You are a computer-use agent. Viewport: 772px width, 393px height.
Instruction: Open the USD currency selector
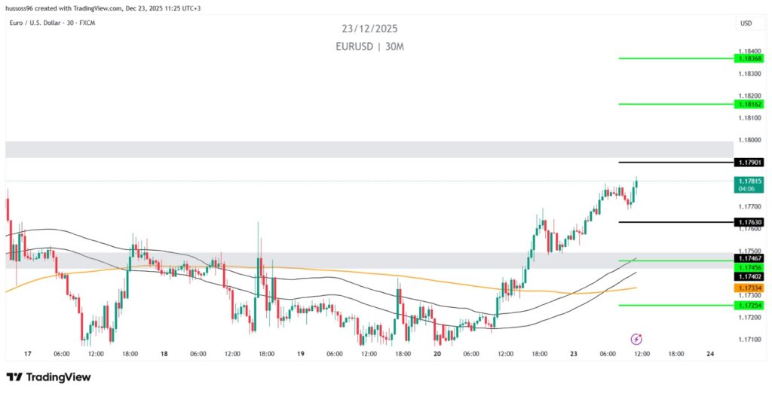[746, 23]
